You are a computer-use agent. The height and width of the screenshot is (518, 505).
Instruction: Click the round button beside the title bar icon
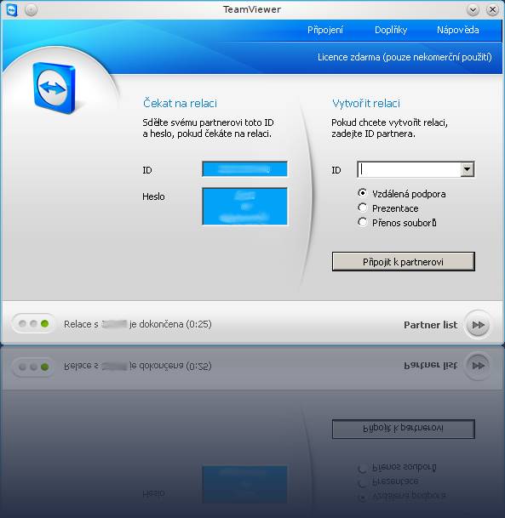point(31,10)
